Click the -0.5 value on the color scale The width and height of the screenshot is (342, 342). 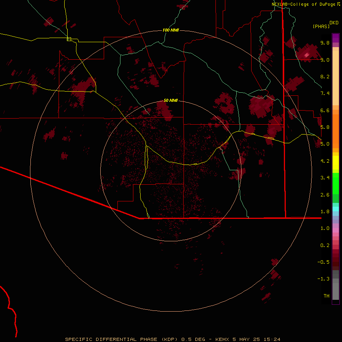point(323,262)
